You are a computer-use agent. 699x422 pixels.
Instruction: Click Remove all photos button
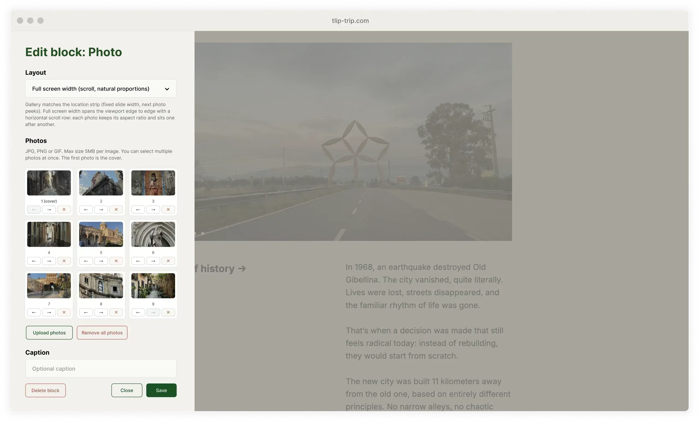point(102,333)
